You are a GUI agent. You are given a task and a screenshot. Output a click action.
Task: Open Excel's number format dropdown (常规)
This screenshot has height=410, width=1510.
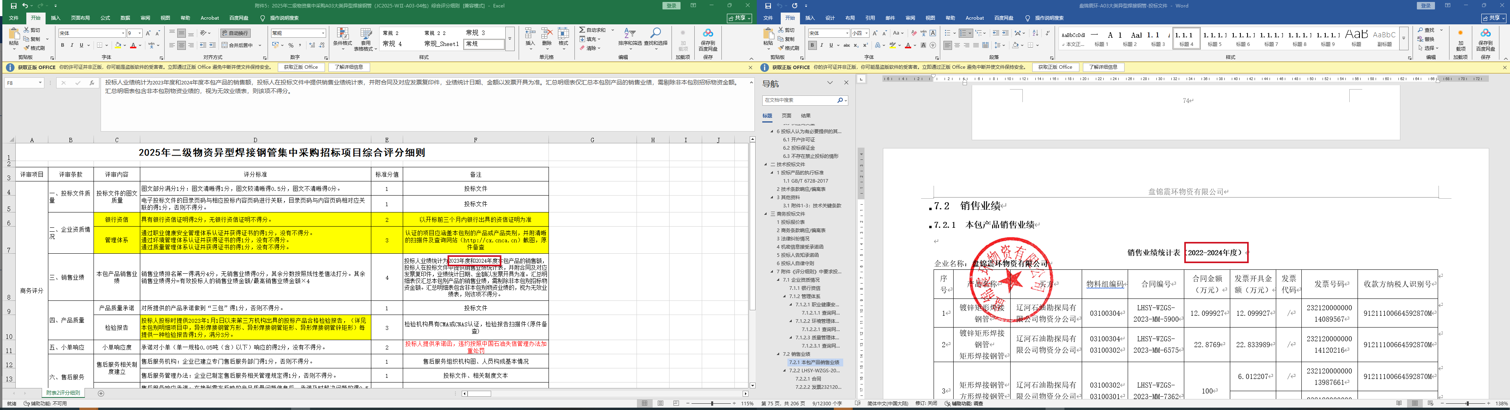click(x=323, y=33)
